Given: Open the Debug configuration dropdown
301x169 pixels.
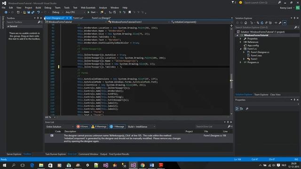Looking at the screenshot, I should tap(57, 12).
